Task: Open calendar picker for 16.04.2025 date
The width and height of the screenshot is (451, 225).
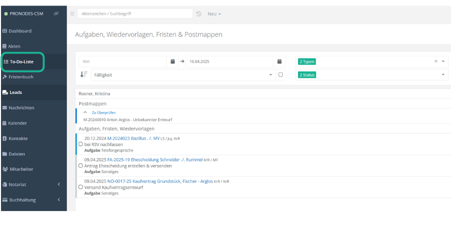Action: click(x=280, y=61)
